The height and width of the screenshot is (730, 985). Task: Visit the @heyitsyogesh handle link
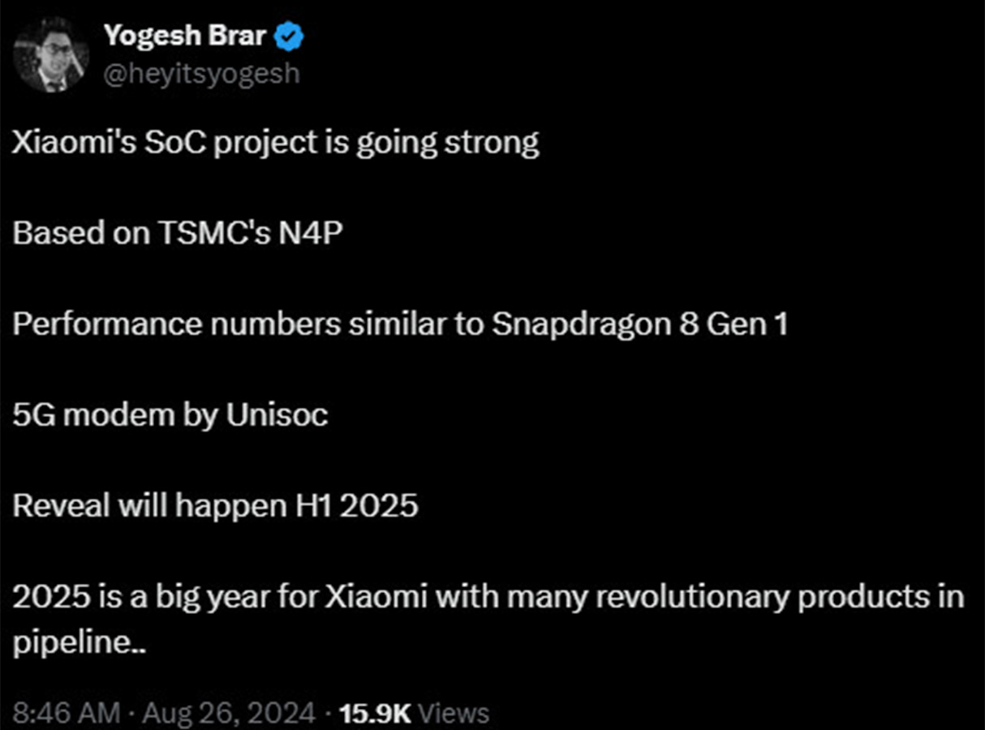[201, 74]
